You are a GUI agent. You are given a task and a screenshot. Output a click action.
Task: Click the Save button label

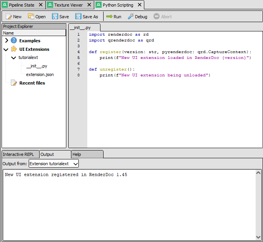pos(64,17)
